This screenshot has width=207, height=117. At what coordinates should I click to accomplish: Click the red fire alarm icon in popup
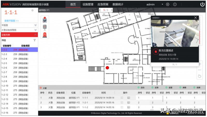tap(155, 51)
